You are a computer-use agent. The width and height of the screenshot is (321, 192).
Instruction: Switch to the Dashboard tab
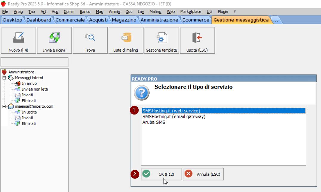[39, 20]
